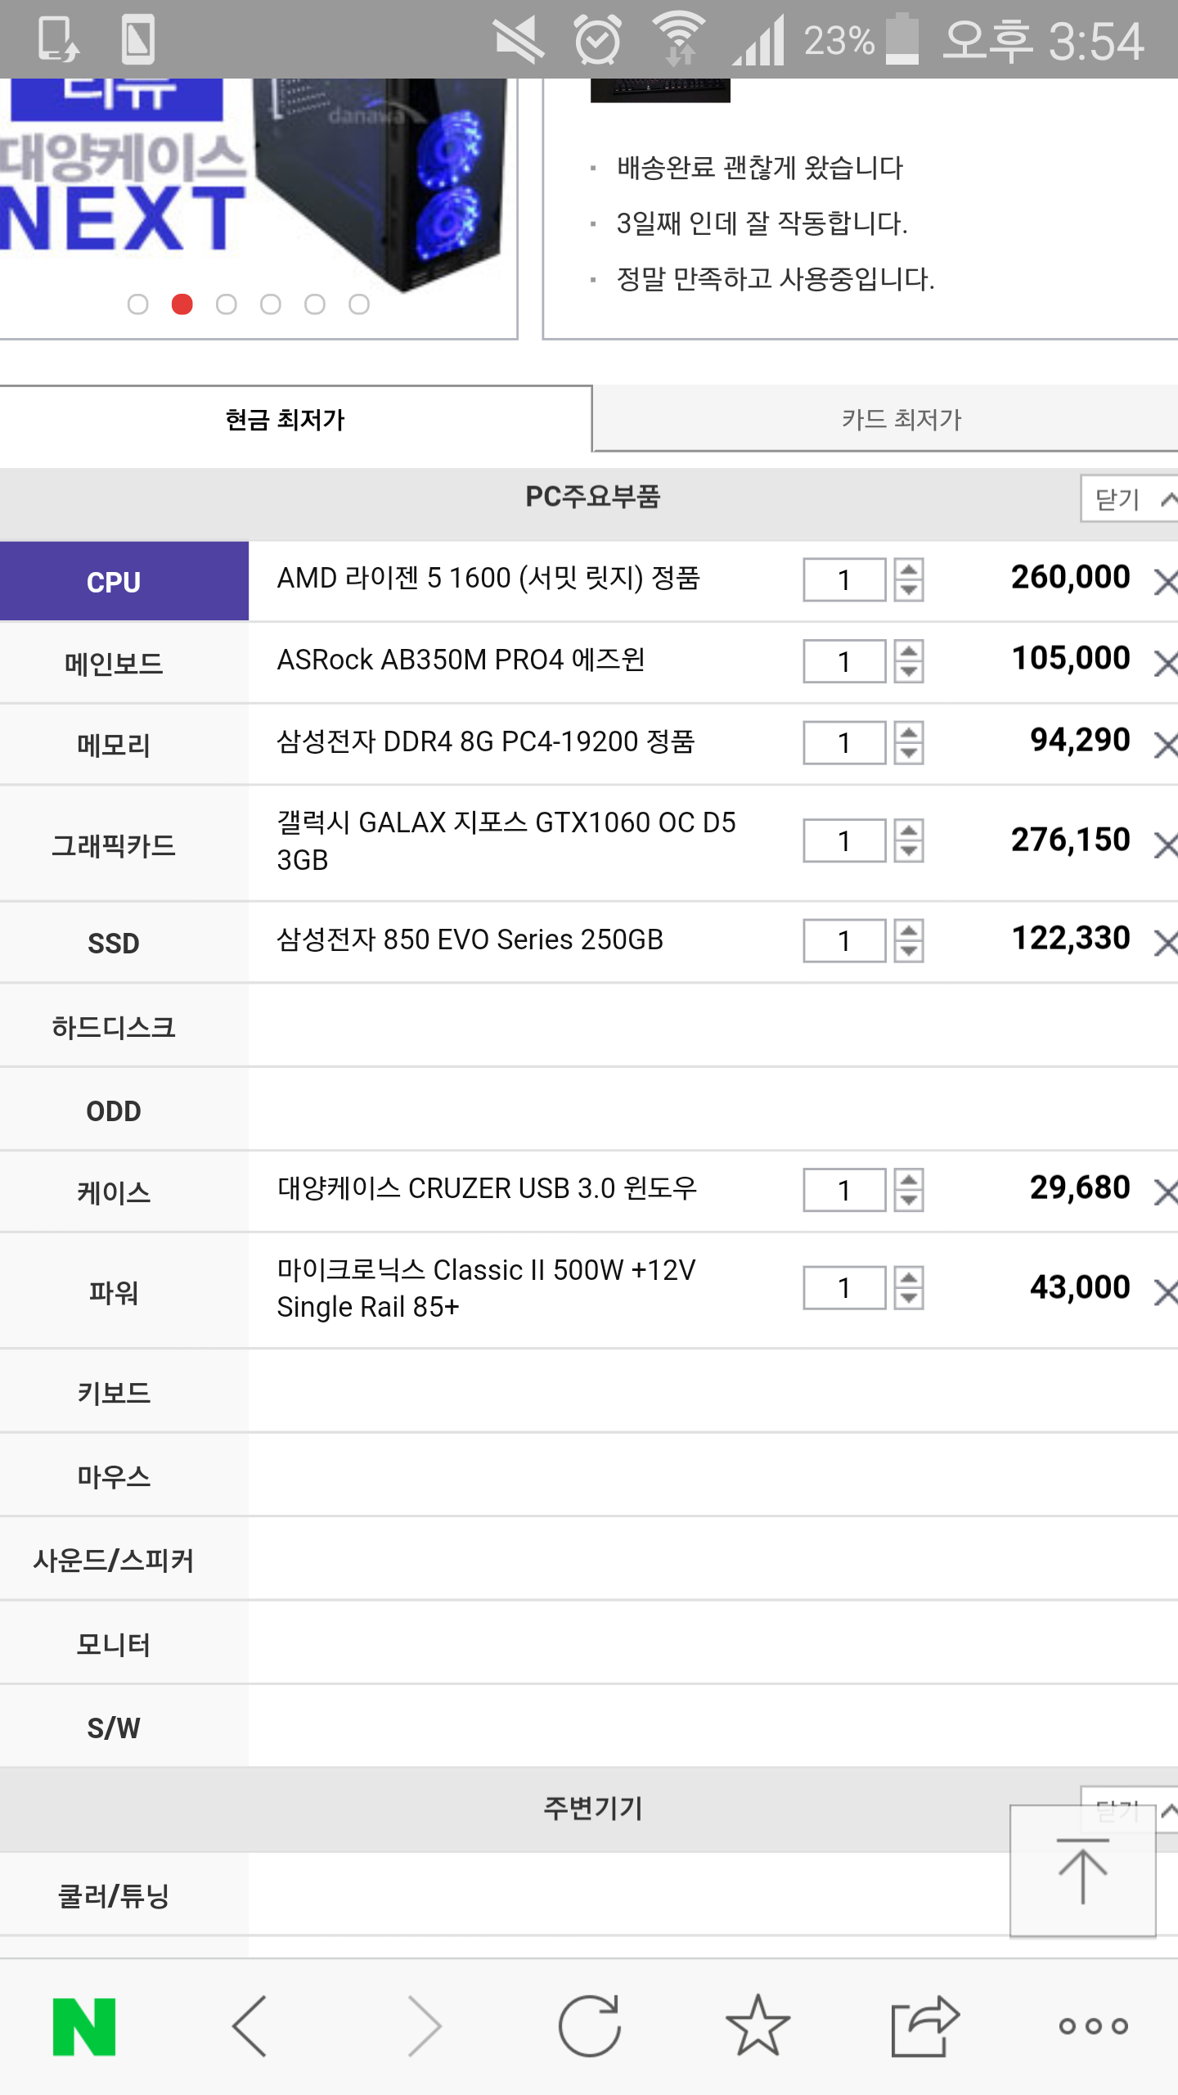Click the 메인보드 quantity input field
This screenshot has width=1178, height=2095.
845,661
